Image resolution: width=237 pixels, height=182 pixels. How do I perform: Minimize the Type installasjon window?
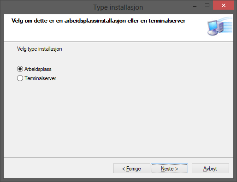[x=195, y=6]
